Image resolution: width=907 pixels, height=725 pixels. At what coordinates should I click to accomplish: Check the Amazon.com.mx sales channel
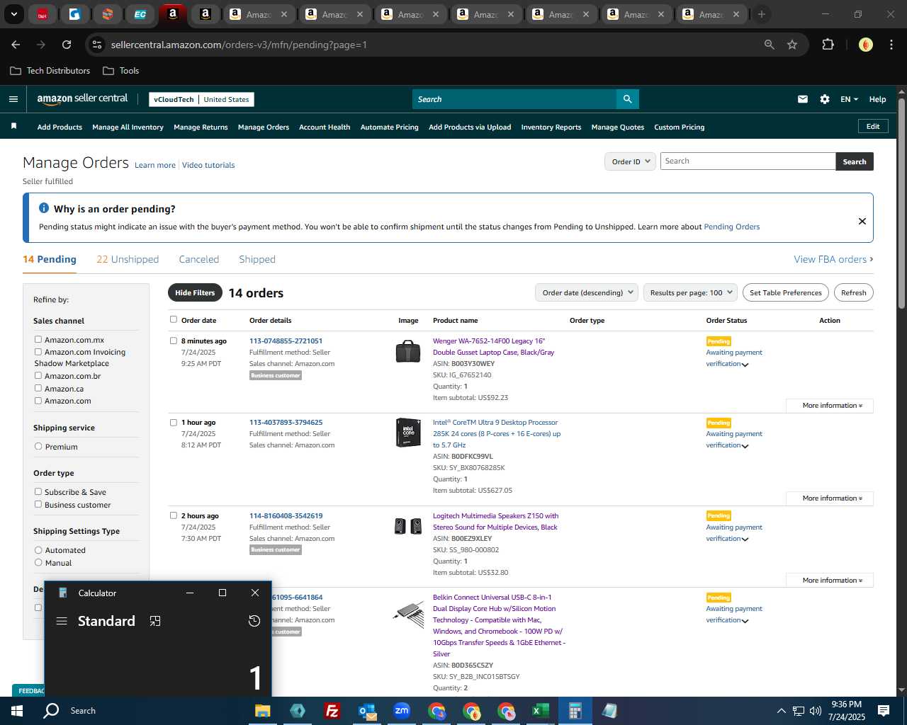38,340
